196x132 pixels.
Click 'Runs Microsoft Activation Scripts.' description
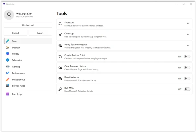point(79,91)
